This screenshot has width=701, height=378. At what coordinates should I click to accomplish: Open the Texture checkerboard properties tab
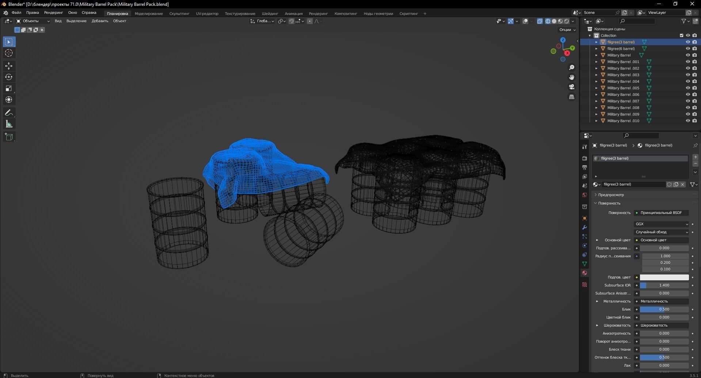click(x=584, y=284)
